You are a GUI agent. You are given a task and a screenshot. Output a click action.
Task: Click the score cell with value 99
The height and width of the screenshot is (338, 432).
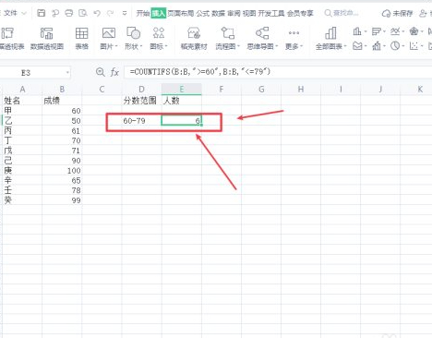click(62, 200)
